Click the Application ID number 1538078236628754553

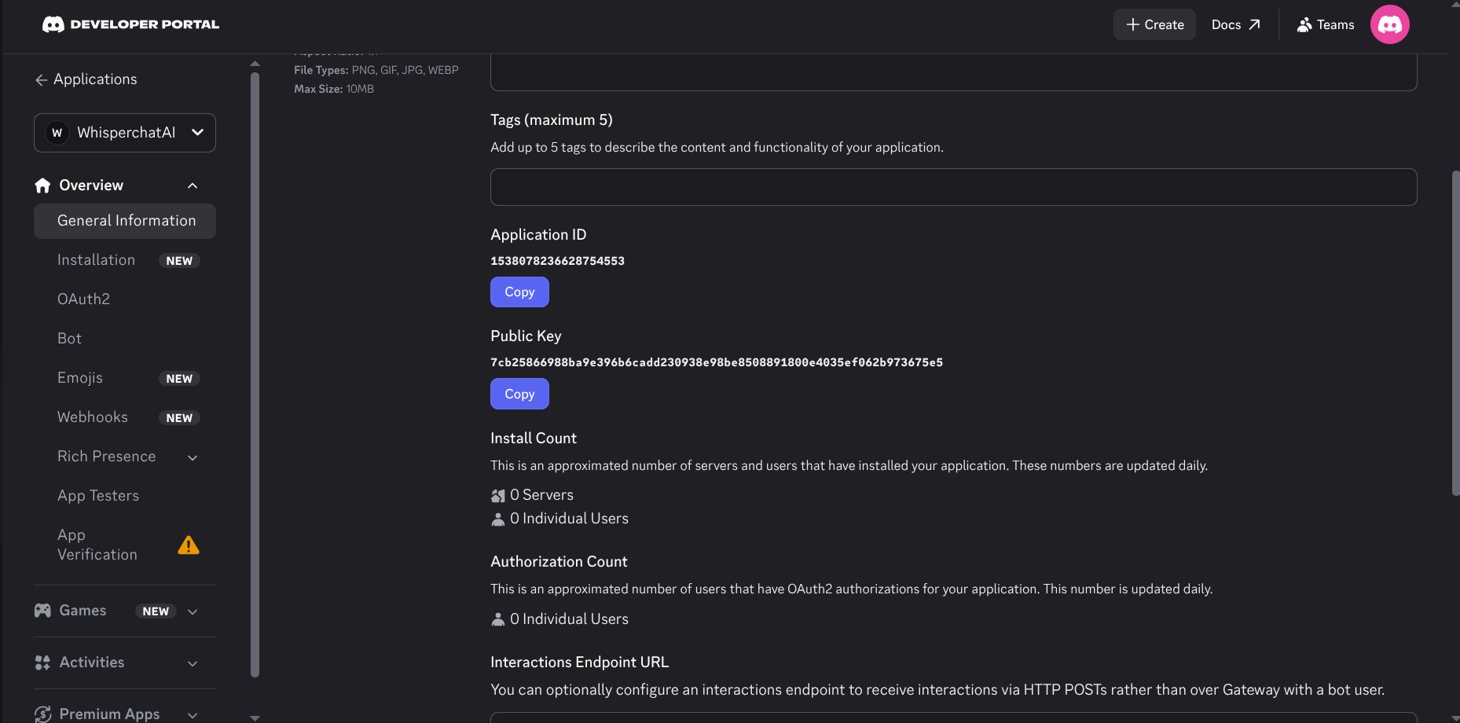click(x=557, y=261)
